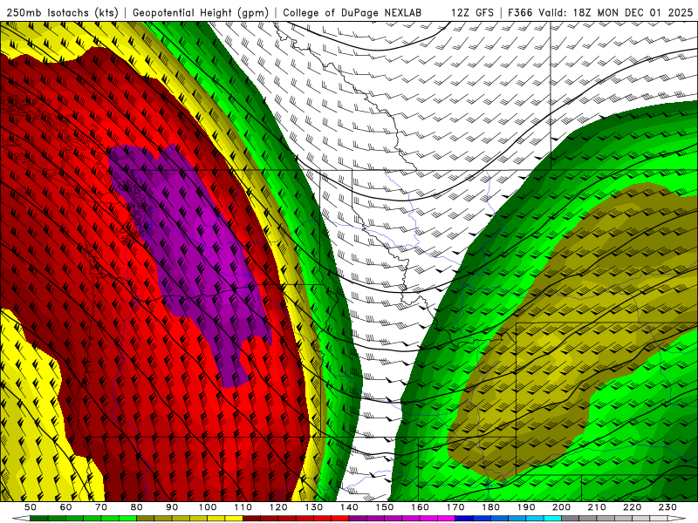Viewport: 698px width, 523px height.
Task: Click the '110' label on the color scale
Action: pos(243,507)
